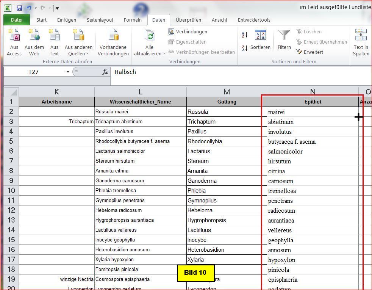Expand the name box dropdown arrow

(x=68, y=72)
